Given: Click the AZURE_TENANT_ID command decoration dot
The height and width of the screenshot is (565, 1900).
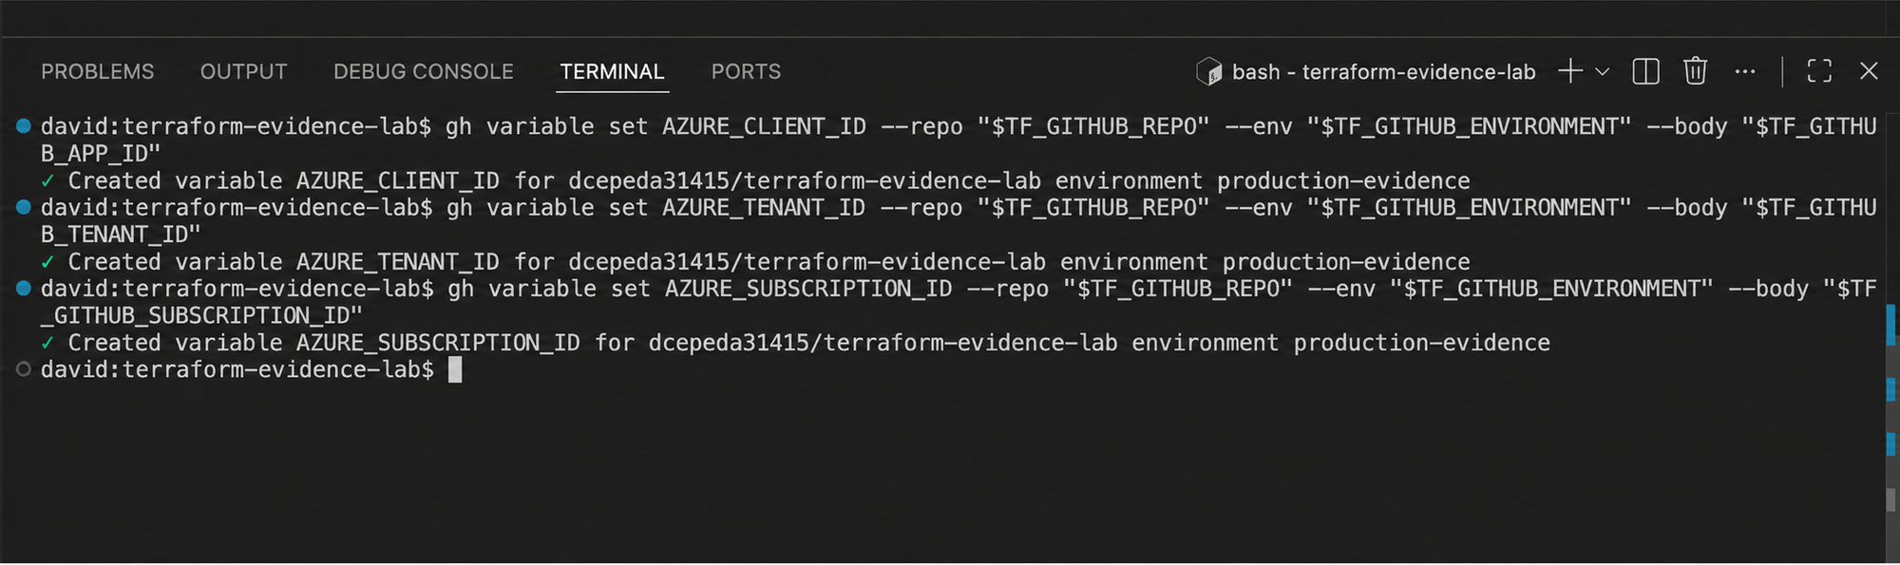Looking at the screenshot, I should (x=24, y=207).
